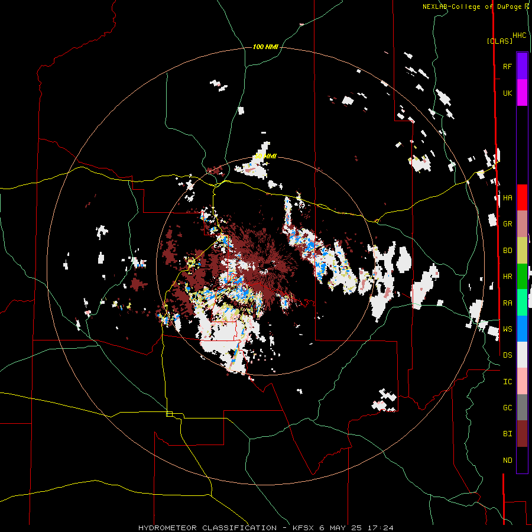Select the GC gray legend swatch
This screenshot has width=532, height=532.
522,407
